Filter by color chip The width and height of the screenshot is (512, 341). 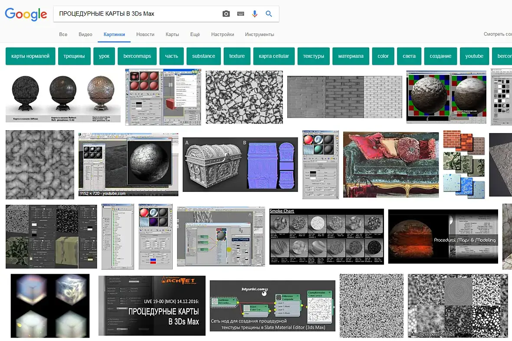click(x=383, y=56)
